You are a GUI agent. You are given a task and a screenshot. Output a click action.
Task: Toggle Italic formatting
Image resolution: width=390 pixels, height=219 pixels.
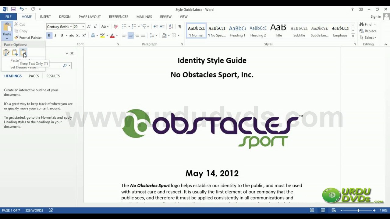[55, 36]
